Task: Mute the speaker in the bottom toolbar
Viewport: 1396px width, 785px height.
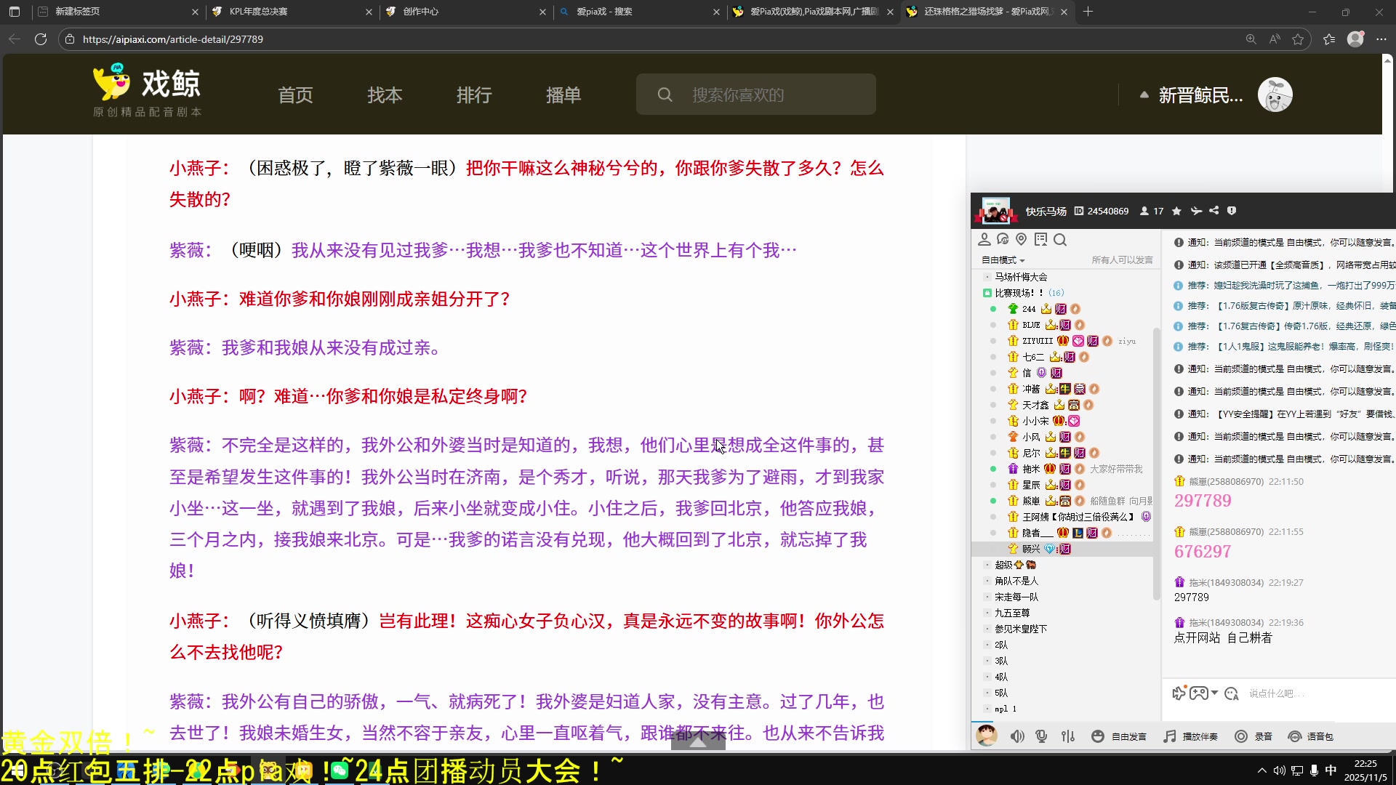Action: tap(1017, 736)
